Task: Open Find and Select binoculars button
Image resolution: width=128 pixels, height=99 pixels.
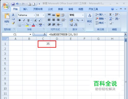Action: (117, 19)
